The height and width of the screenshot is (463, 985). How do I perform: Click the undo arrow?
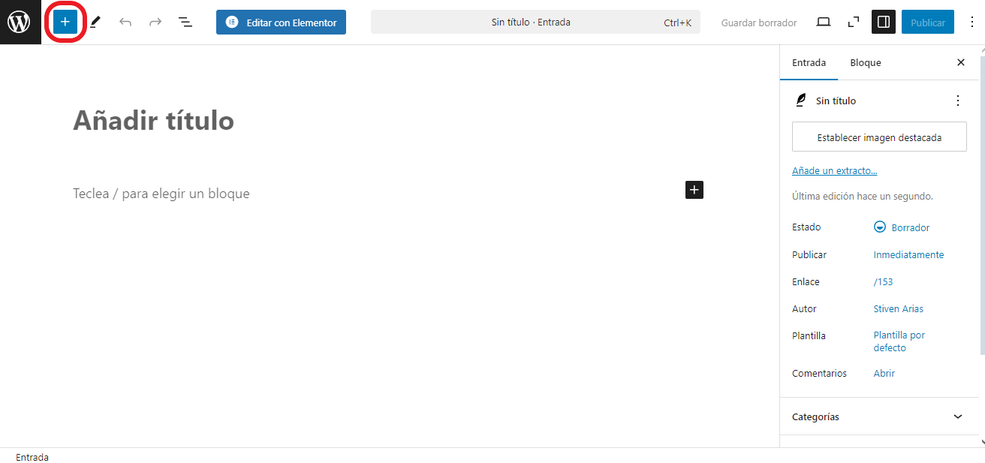pyautogui.click(x=125, y=22)
